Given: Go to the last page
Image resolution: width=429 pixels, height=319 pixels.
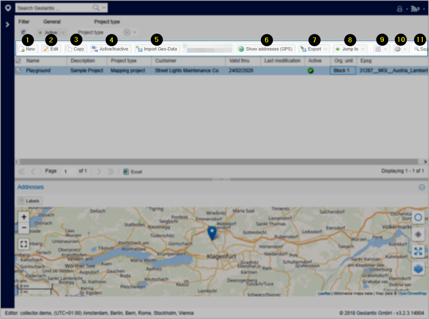Looking at the screenshot, I should click(x=111, y=171).
